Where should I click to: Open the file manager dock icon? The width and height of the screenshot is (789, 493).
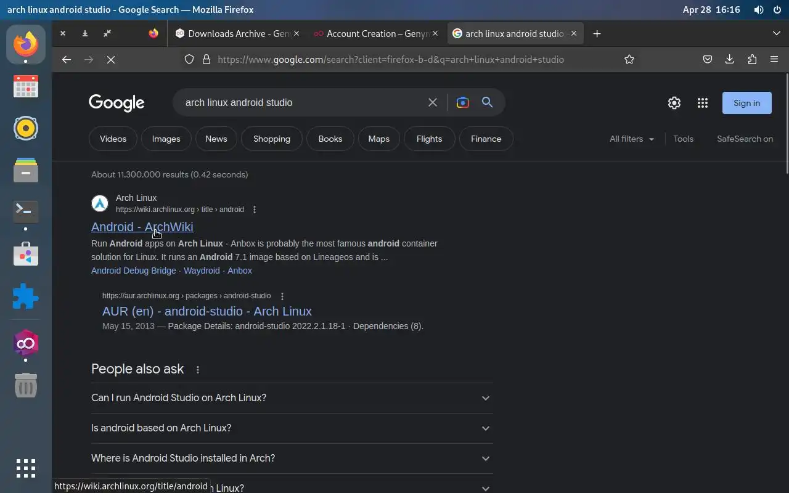(26, 170)
